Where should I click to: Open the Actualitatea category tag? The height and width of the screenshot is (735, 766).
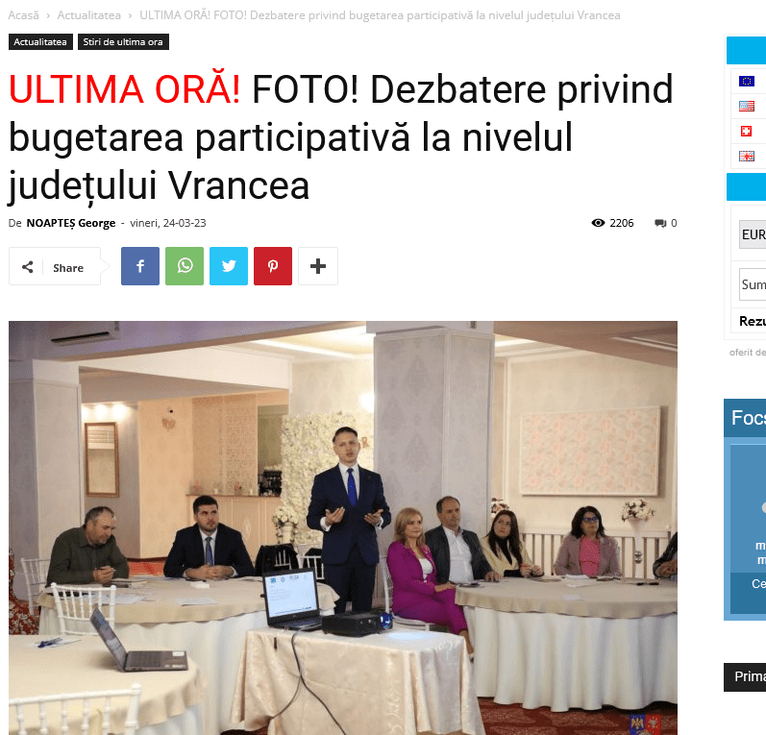(x=40, y=42)
